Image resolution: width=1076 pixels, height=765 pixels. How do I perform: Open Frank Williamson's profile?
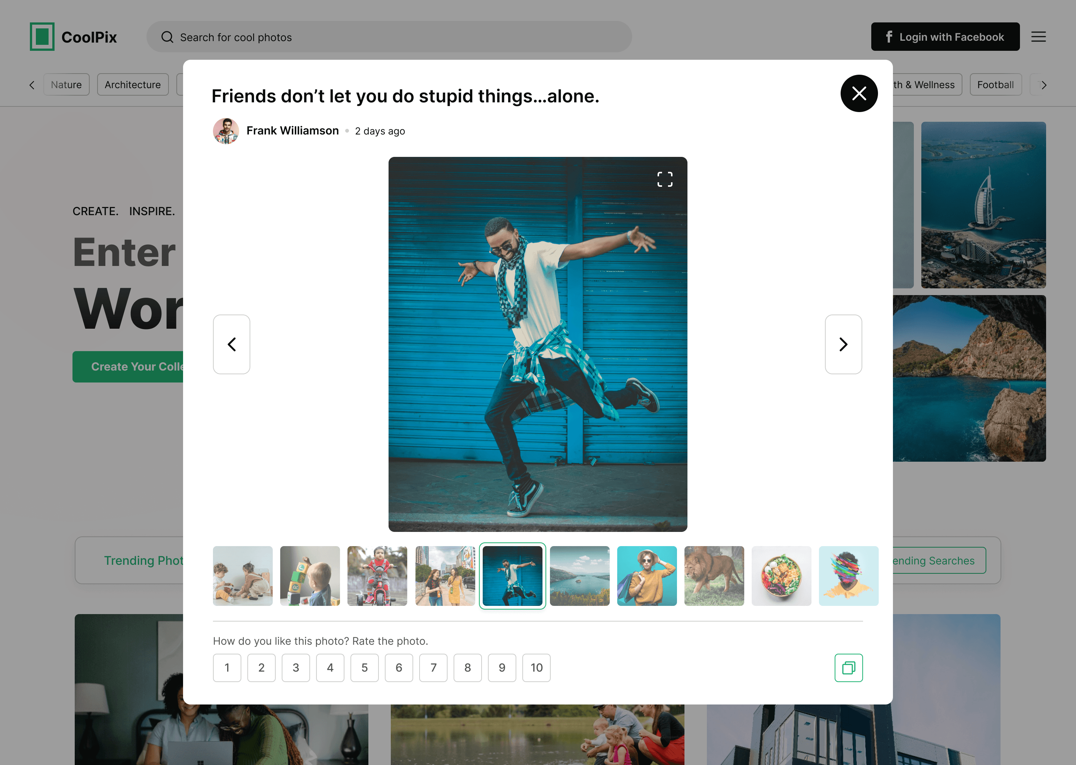pyautogui.click(x=292, y=130)
